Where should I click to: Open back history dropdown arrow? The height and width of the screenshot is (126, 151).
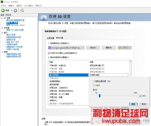coord(12,10)
